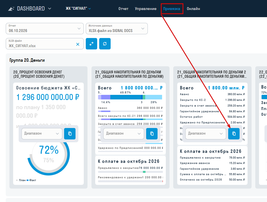
Task: Click the 1 296 000 000.00 ₽ value
Action: 48,97
